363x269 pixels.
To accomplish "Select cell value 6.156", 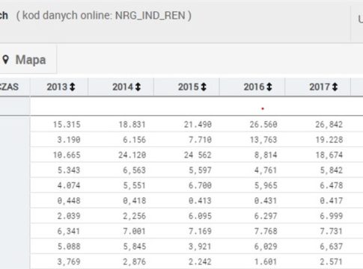I will (x=135, y=140).
